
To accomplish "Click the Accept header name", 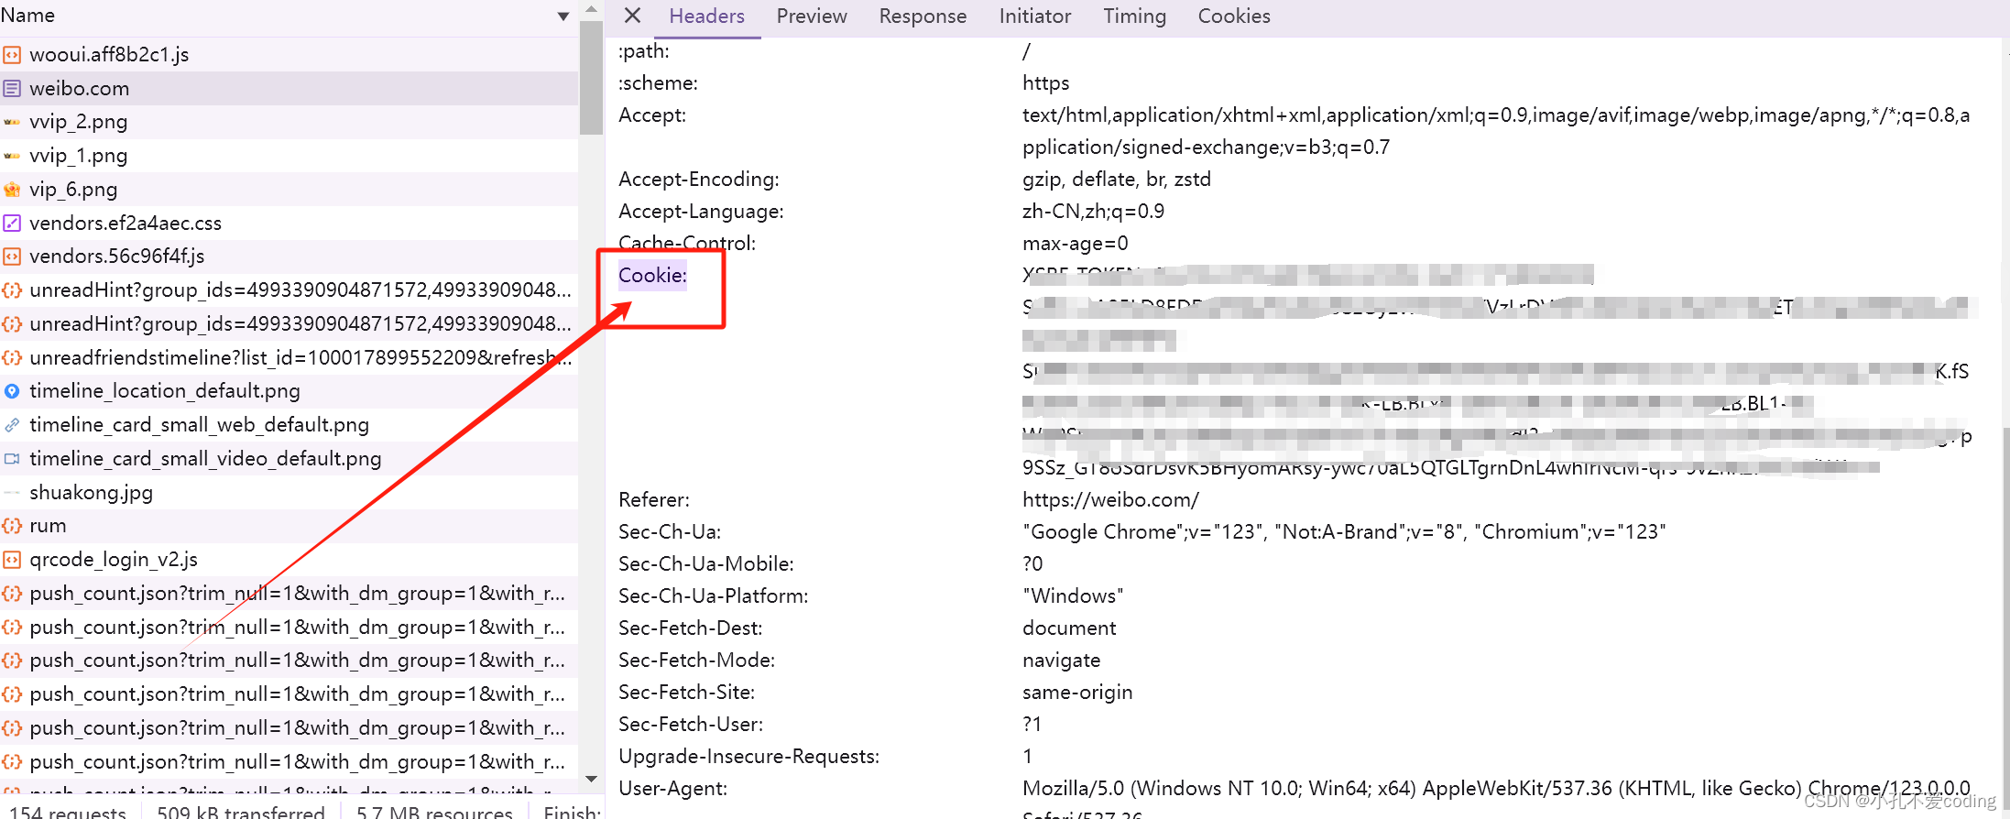I will click(x=652, y=115).
